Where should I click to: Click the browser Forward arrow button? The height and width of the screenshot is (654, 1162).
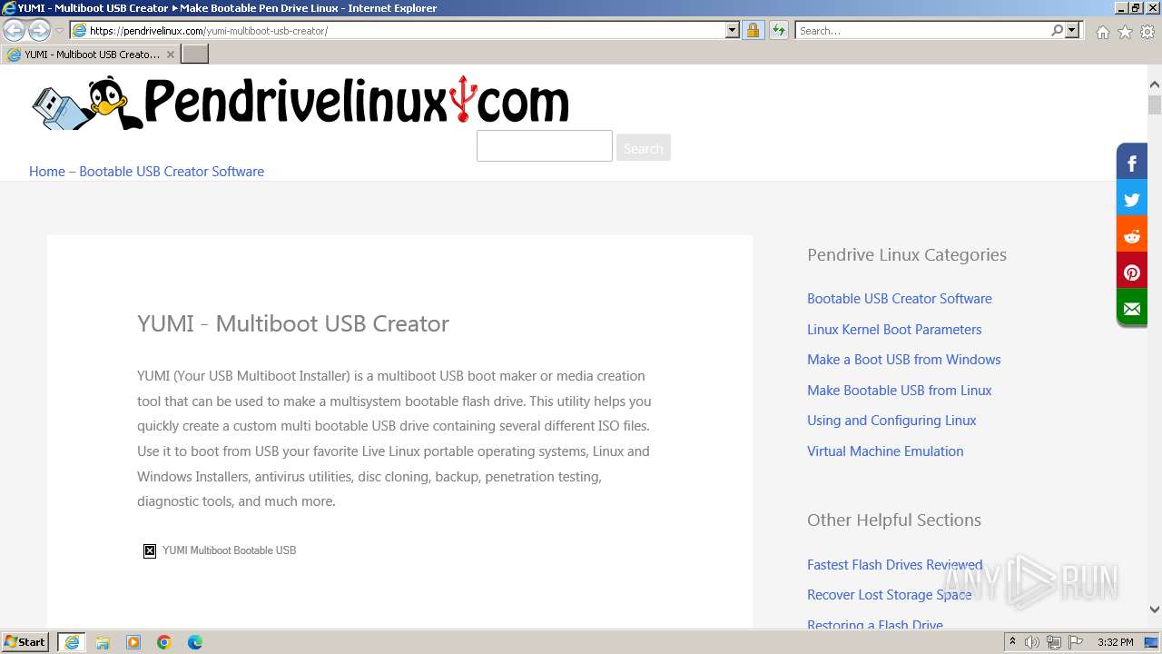(39, 31)
